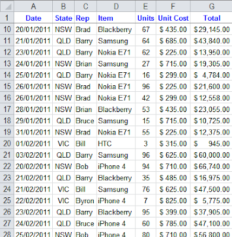232x237 pixels.
Task: Click the 'HTC' item cell
Action: [116, 143]
